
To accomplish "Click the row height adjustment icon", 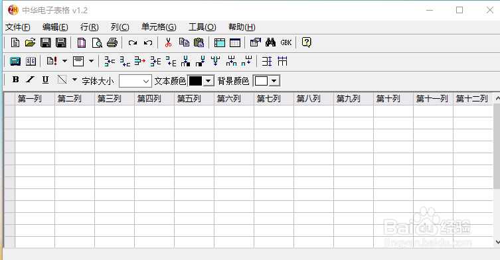I will pos(267,61).
